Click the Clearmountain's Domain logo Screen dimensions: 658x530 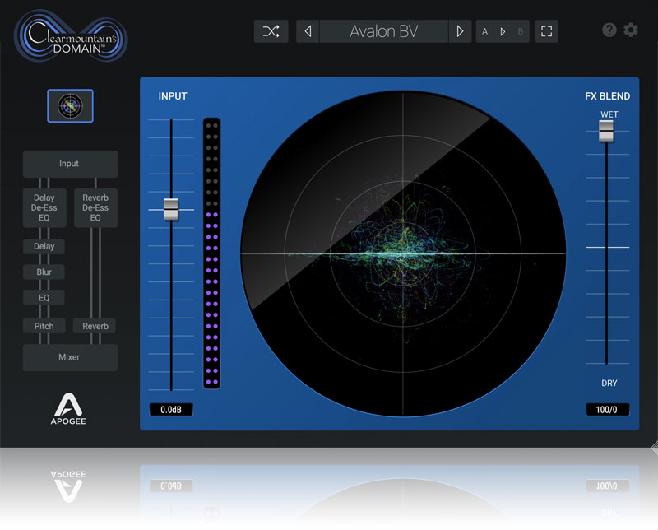click(x=70, y=35)
